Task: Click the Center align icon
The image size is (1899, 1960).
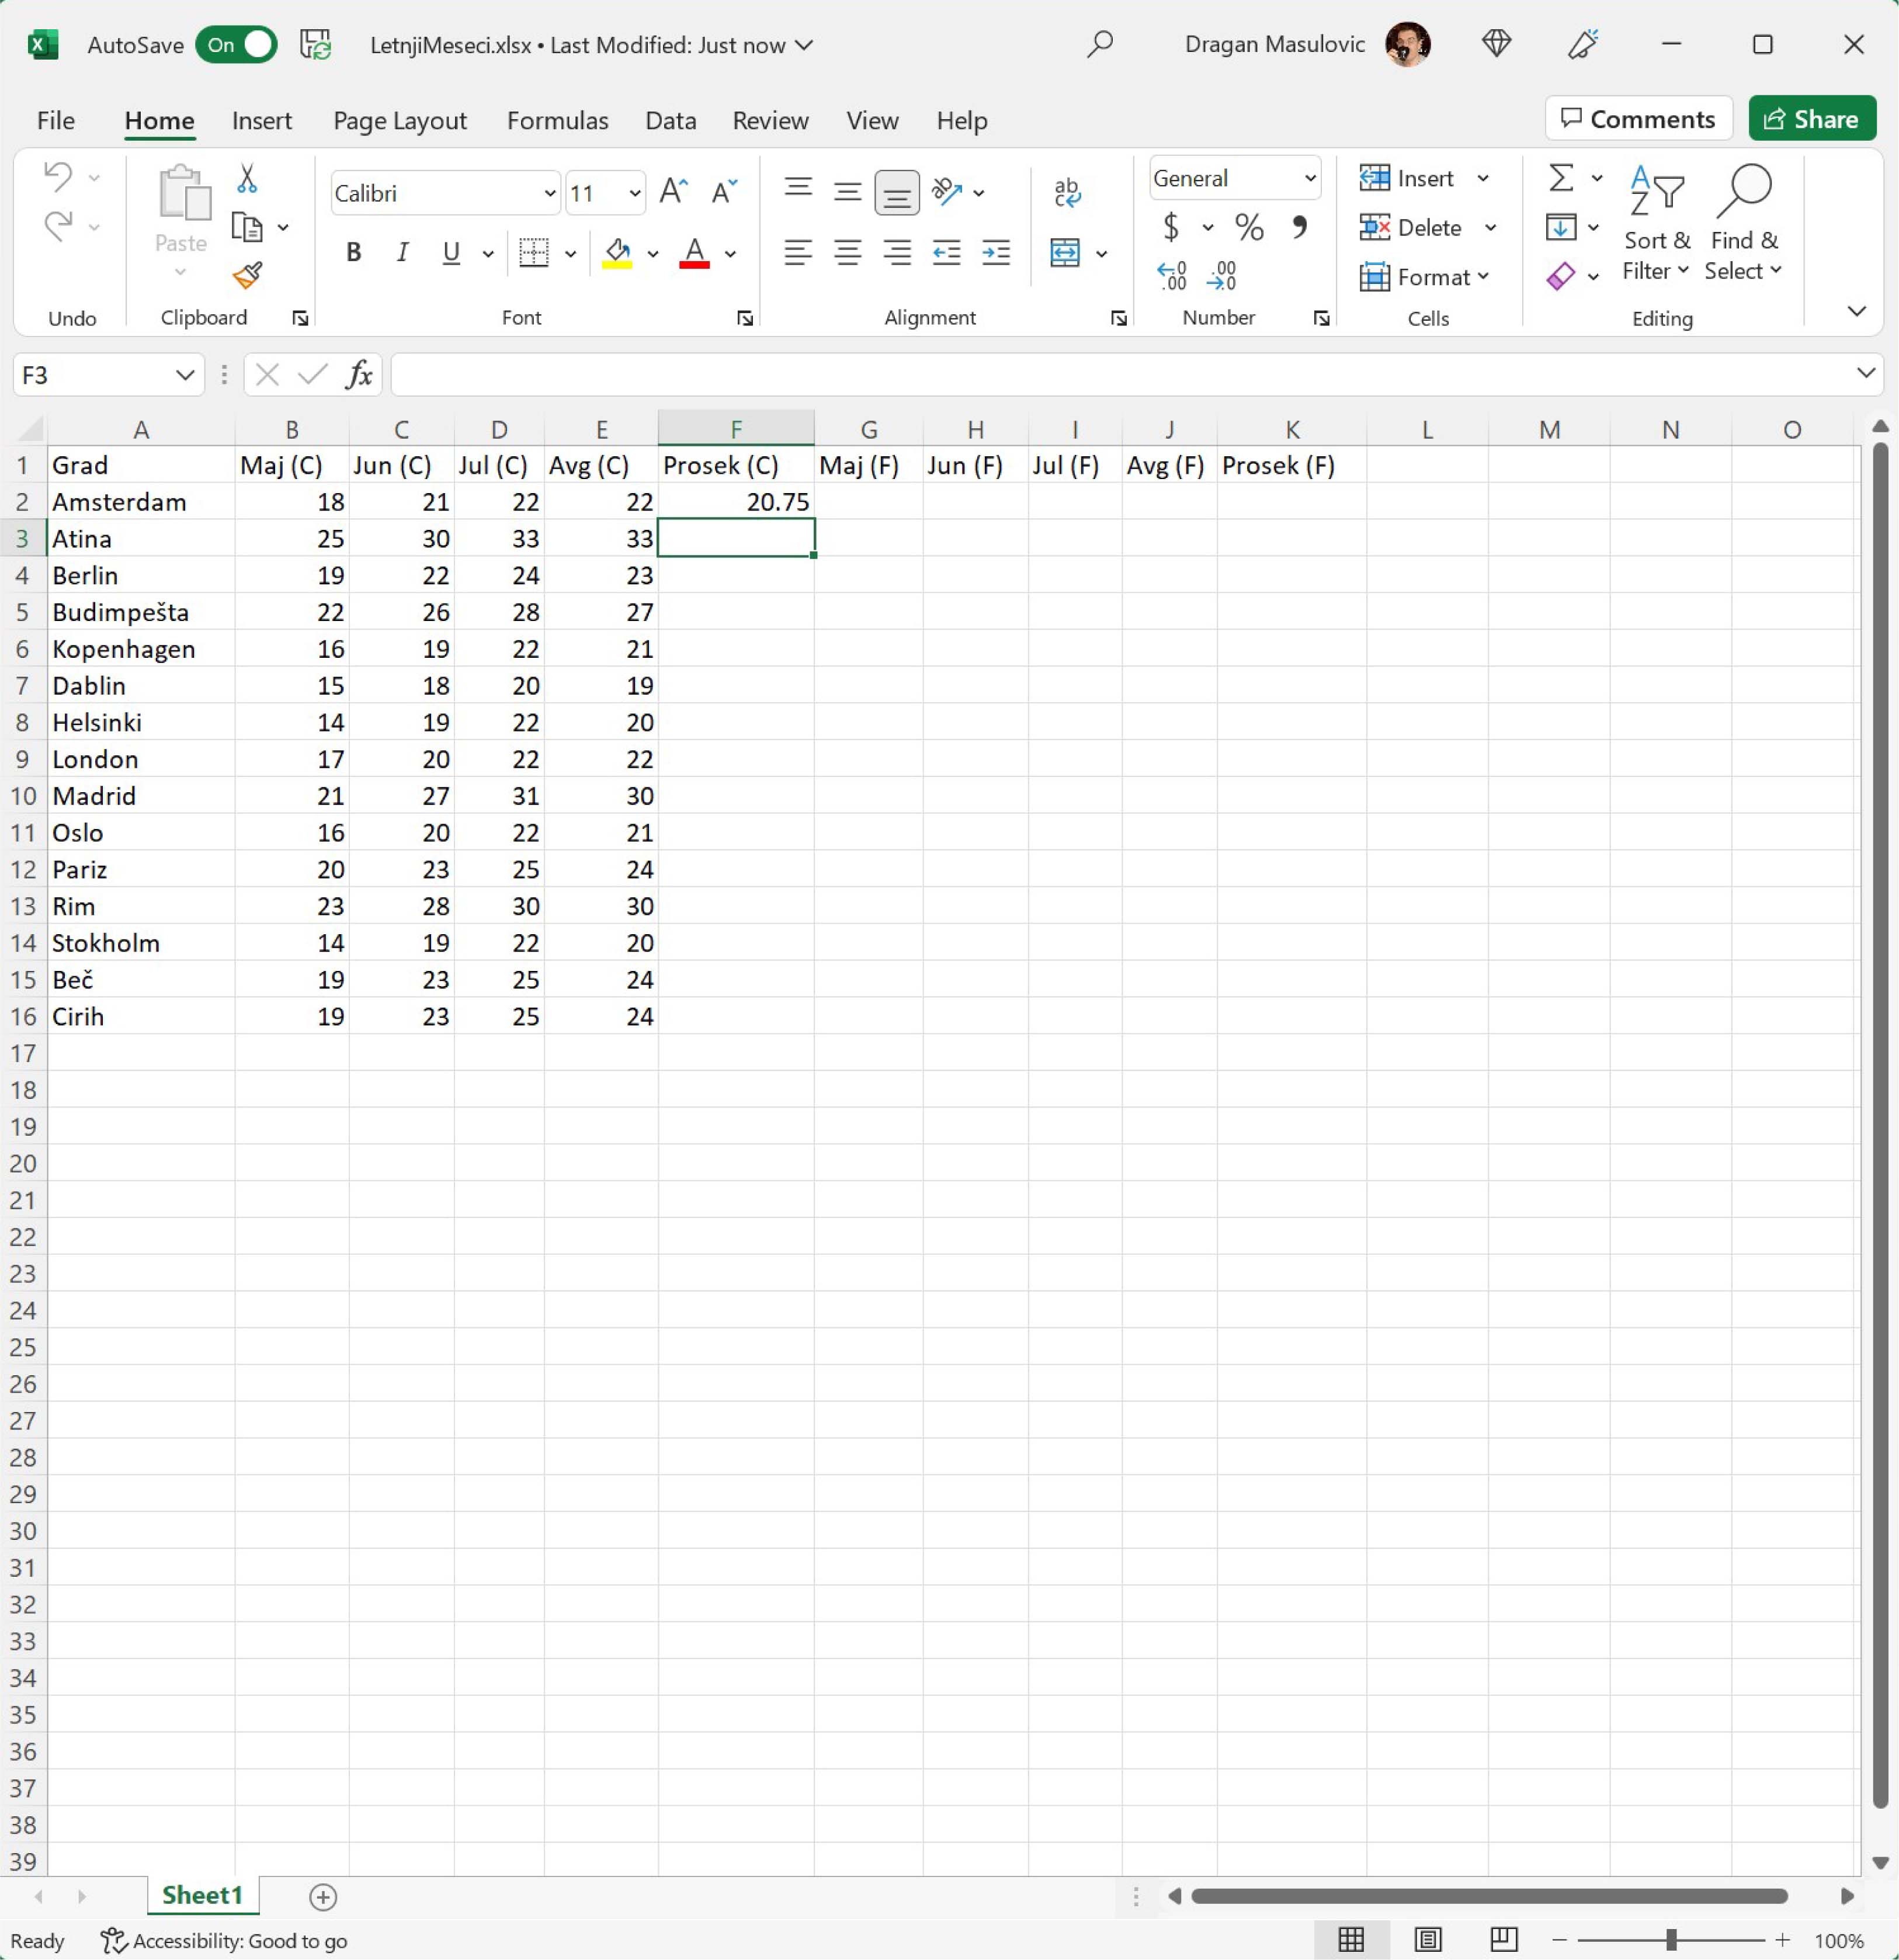Action: [847, 253]
